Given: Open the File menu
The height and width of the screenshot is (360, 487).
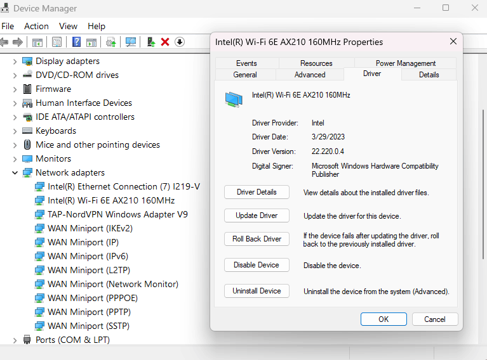Looking at the screenshot, I should pos(8,26).
